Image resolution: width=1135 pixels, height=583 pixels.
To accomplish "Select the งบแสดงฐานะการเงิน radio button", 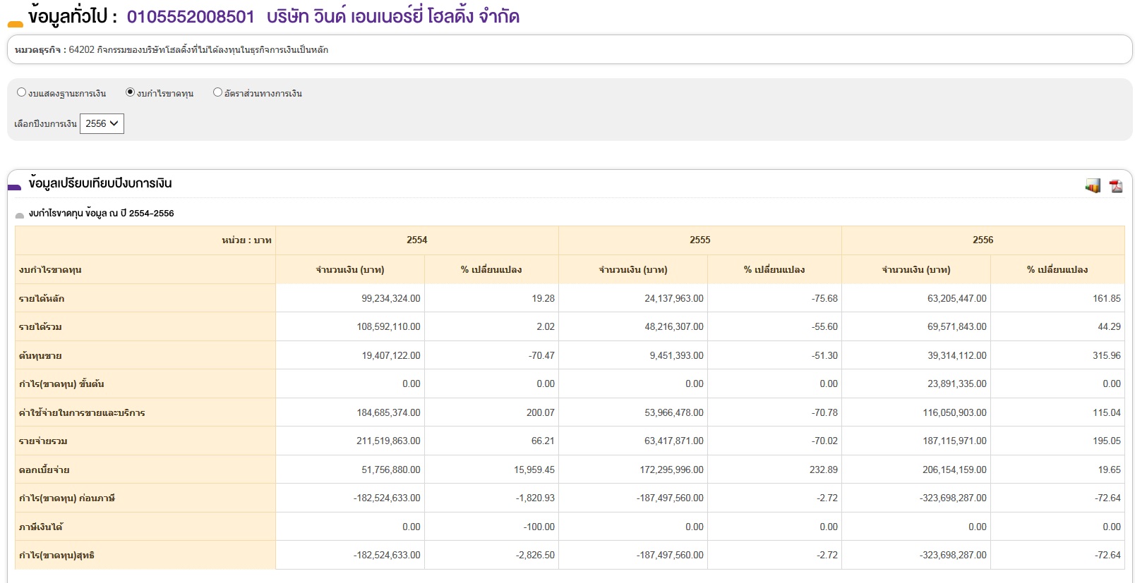I will [x=21, y=92].
